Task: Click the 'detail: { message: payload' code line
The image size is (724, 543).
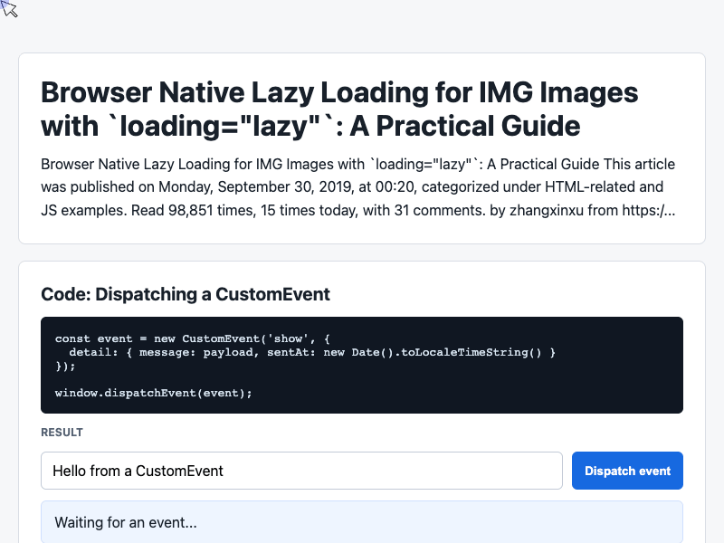Action: tap(312, 352)
